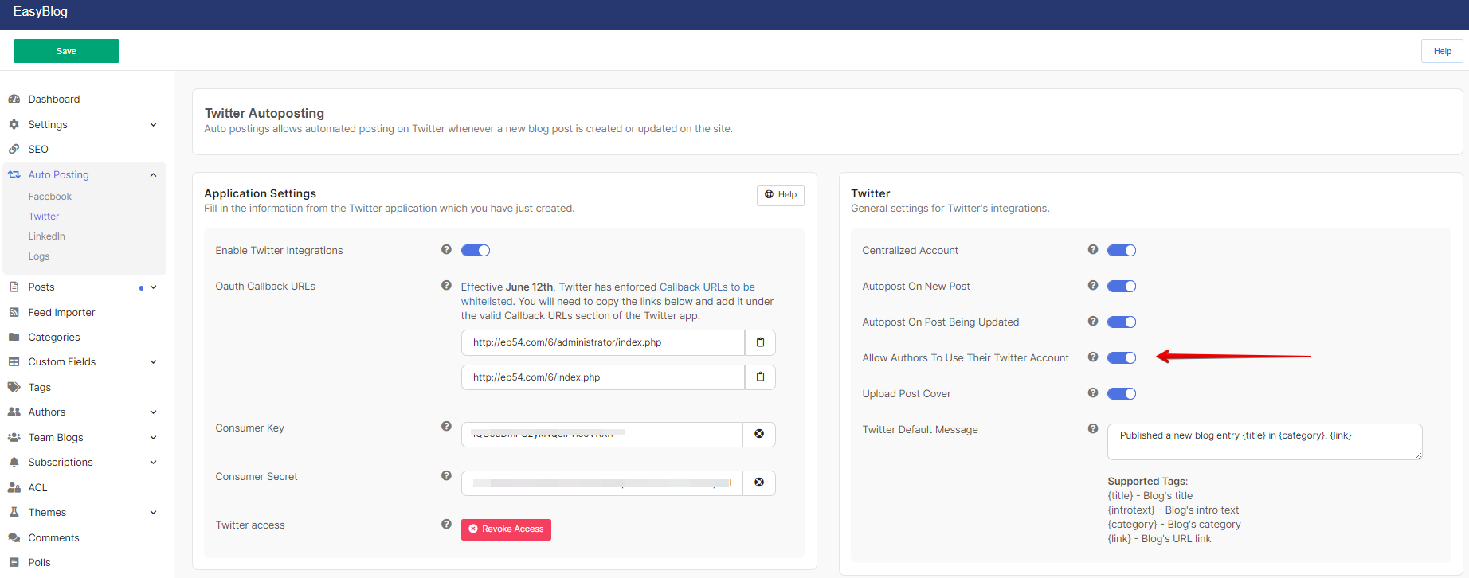Show help tooltip for Consumer Key
The image size is (1469, 578).
pyautogui.click(x=446, y=427)
